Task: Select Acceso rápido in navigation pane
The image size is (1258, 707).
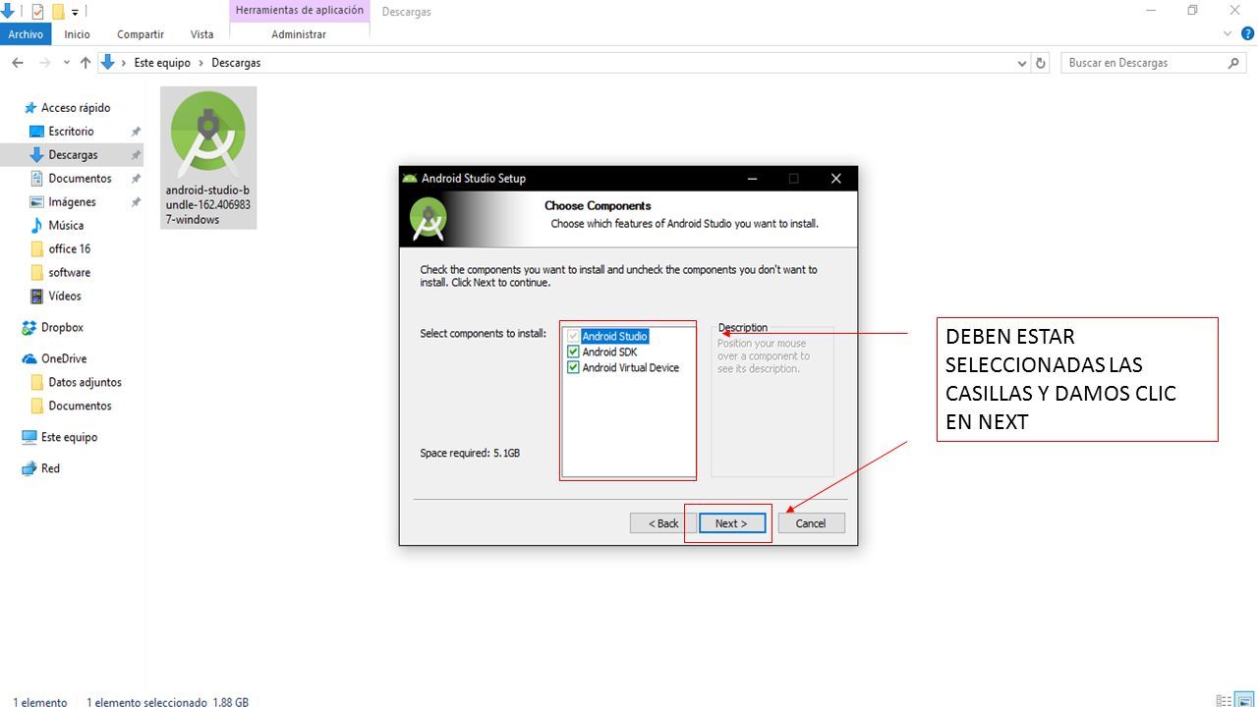Action: pyautogui.click(x=75, y=108)
